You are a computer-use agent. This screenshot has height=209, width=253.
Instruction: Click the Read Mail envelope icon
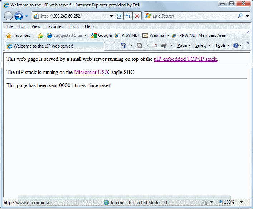pyautogui.click(x=154, y=45)
